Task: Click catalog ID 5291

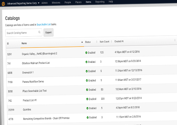Action: point(9,54)
